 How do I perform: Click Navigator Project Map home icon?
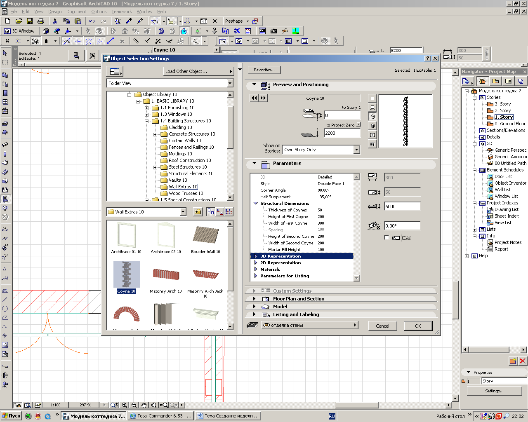482,81
